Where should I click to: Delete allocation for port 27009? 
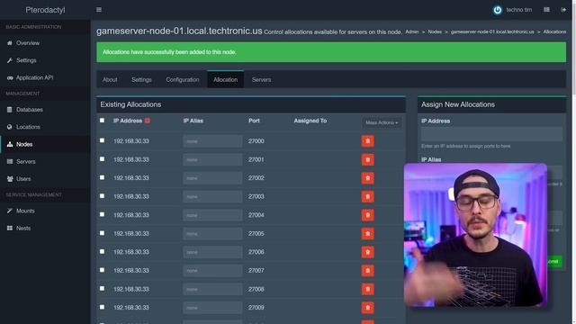point(367,308)
